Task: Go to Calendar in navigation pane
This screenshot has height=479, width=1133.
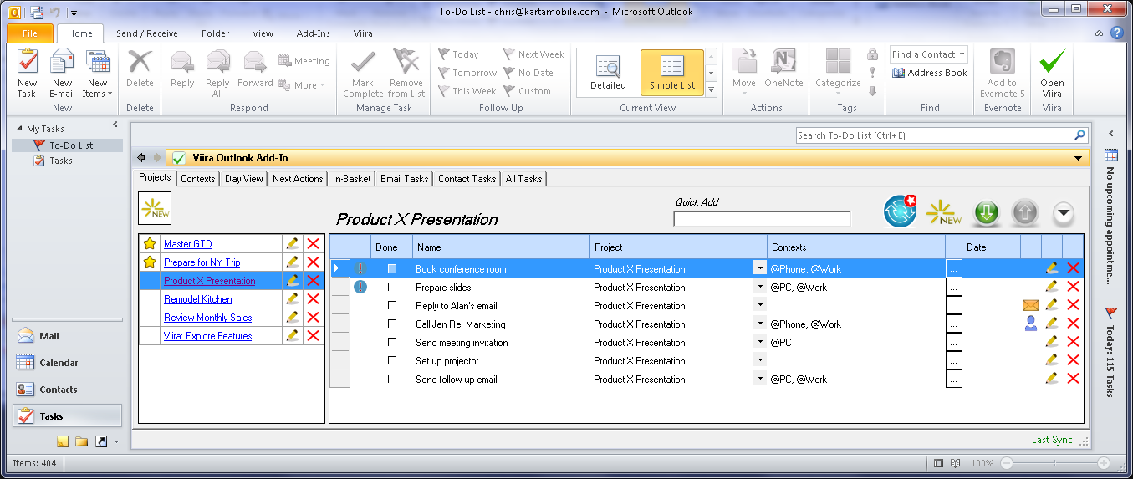Action: pyautogui.click(x=67, y=363)
